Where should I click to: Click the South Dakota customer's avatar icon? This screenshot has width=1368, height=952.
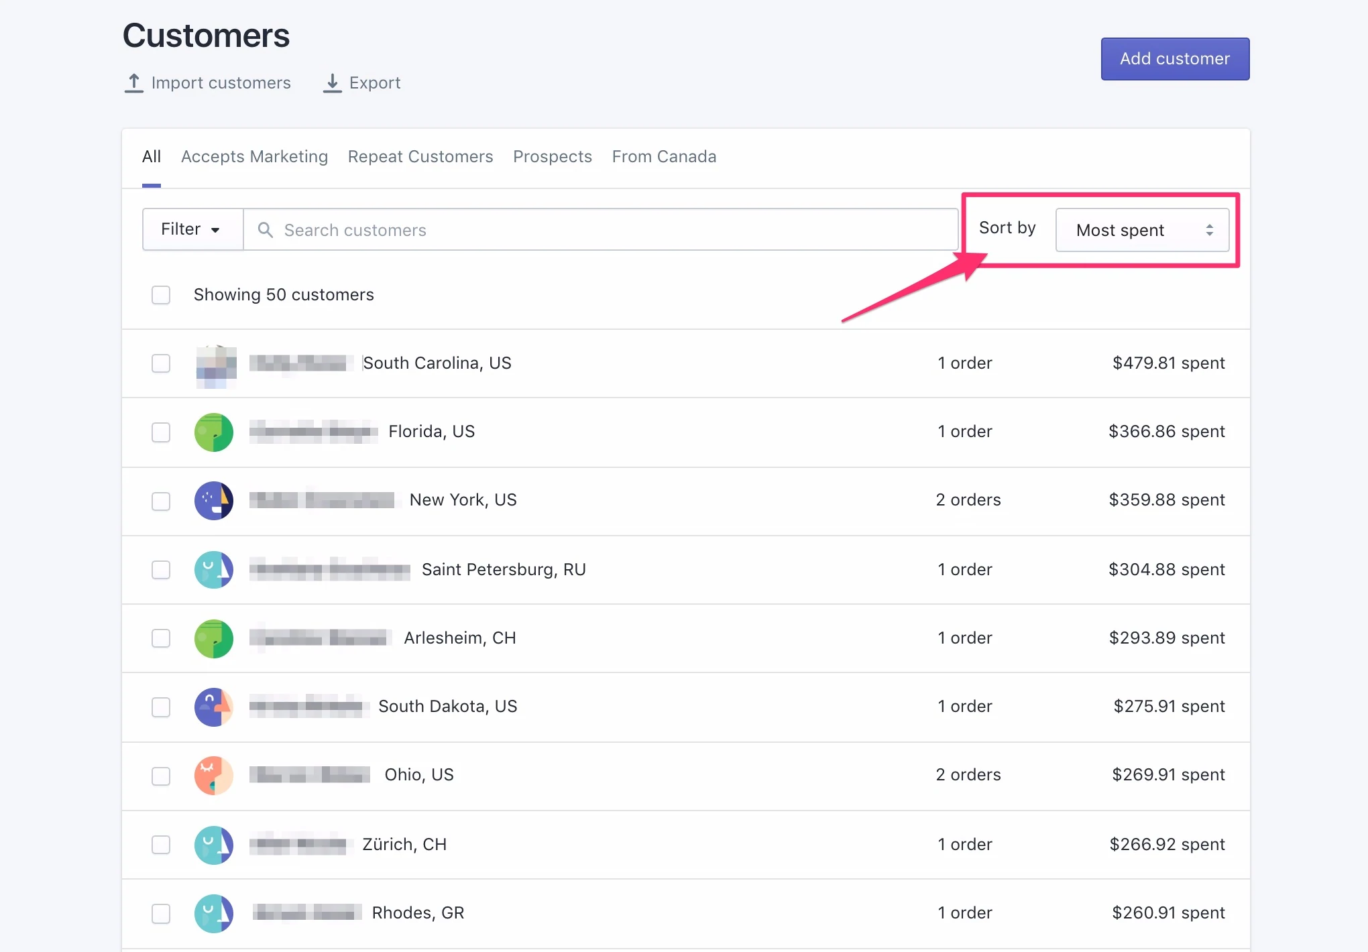(214, 707)
